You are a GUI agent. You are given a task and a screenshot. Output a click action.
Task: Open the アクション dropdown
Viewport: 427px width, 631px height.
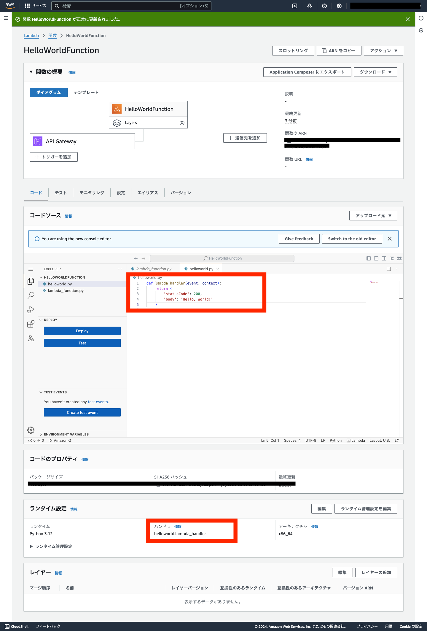click(383, 51)
